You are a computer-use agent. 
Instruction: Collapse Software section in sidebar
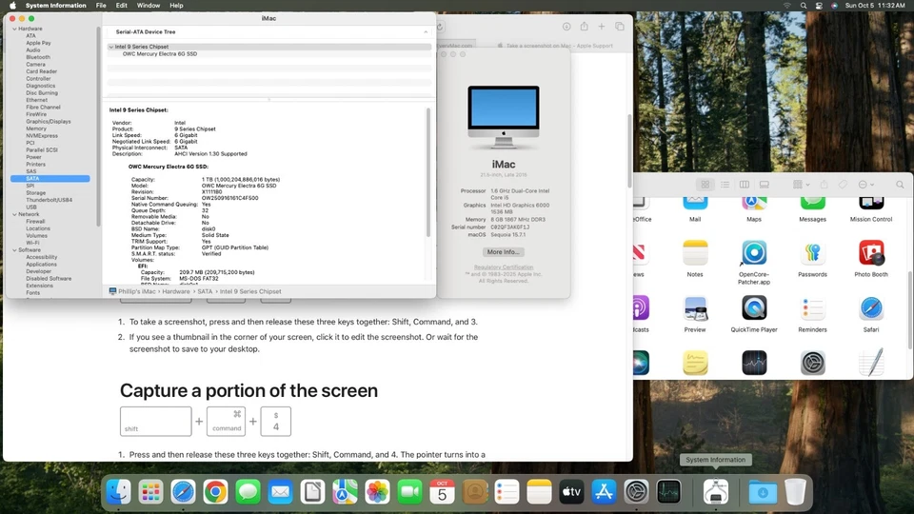(14, 250)
